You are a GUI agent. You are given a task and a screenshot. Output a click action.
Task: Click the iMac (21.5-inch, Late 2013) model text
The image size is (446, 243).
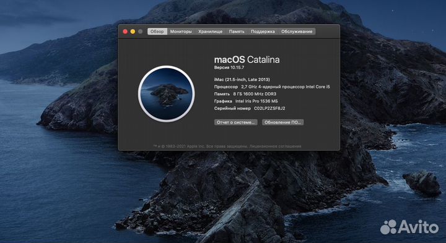pos(242,80)
